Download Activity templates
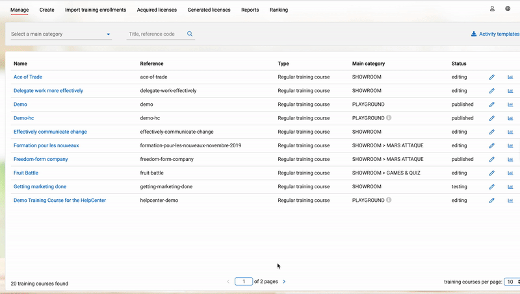The height and width of the screenshot is (294, 520). (495, 34)
